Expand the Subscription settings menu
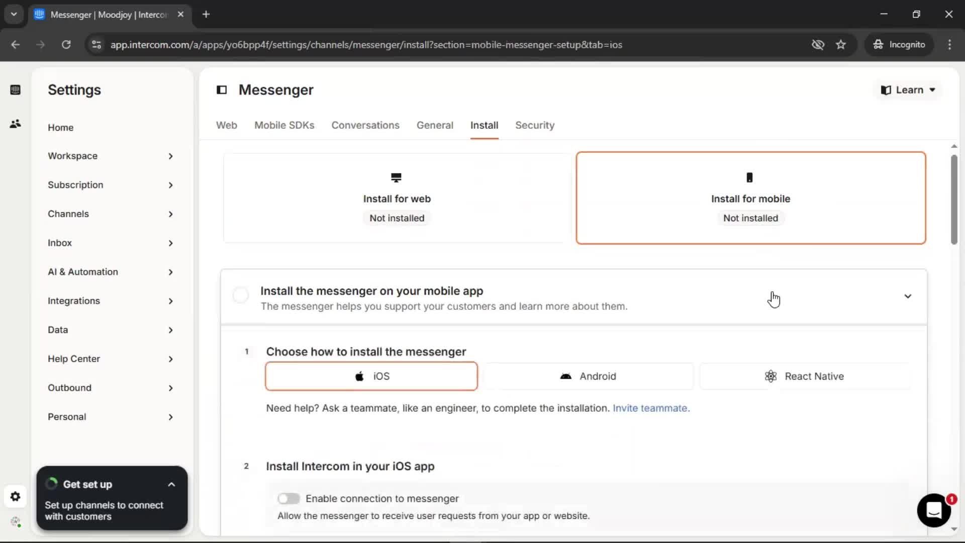 tap(111, 185)
